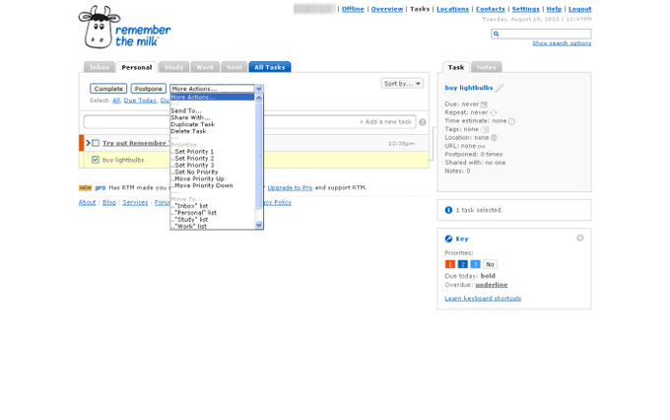670x420 pixels.
Task: Click the search input field
Action: (541, 34)
